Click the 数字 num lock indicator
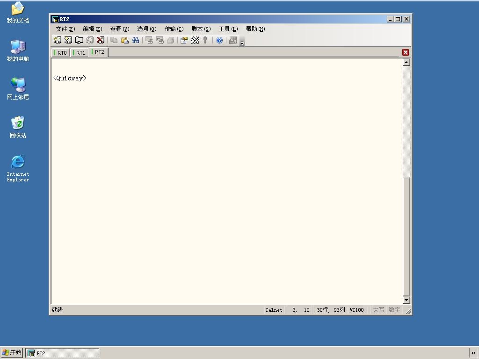 394,310
